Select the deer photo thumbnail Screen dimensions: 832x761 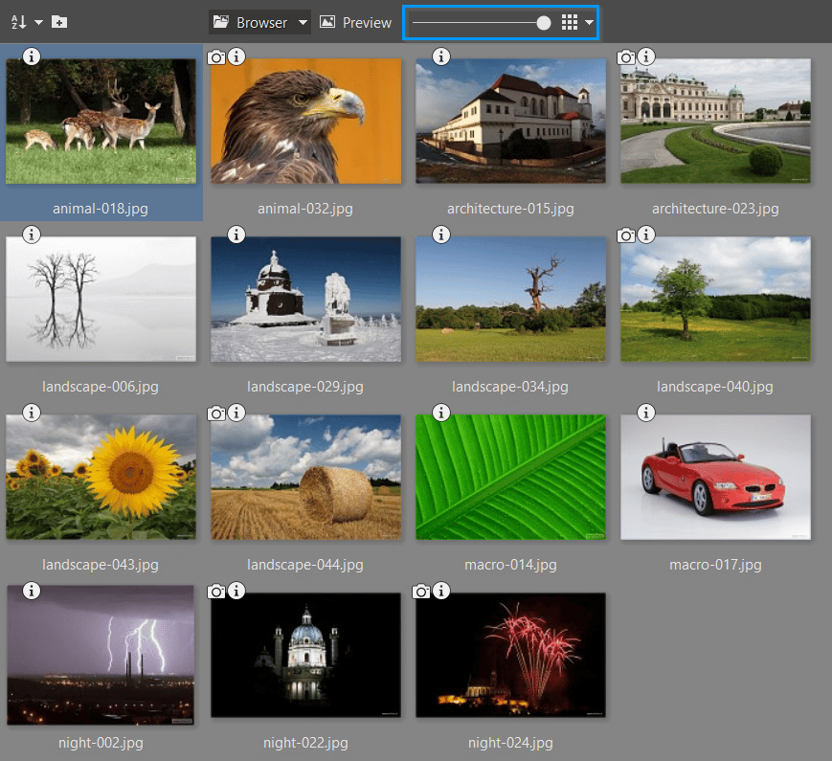tap(101, 121)
